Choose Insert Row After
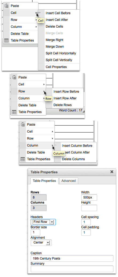Viewport: 118px width, 277px height. pos(65,98)
